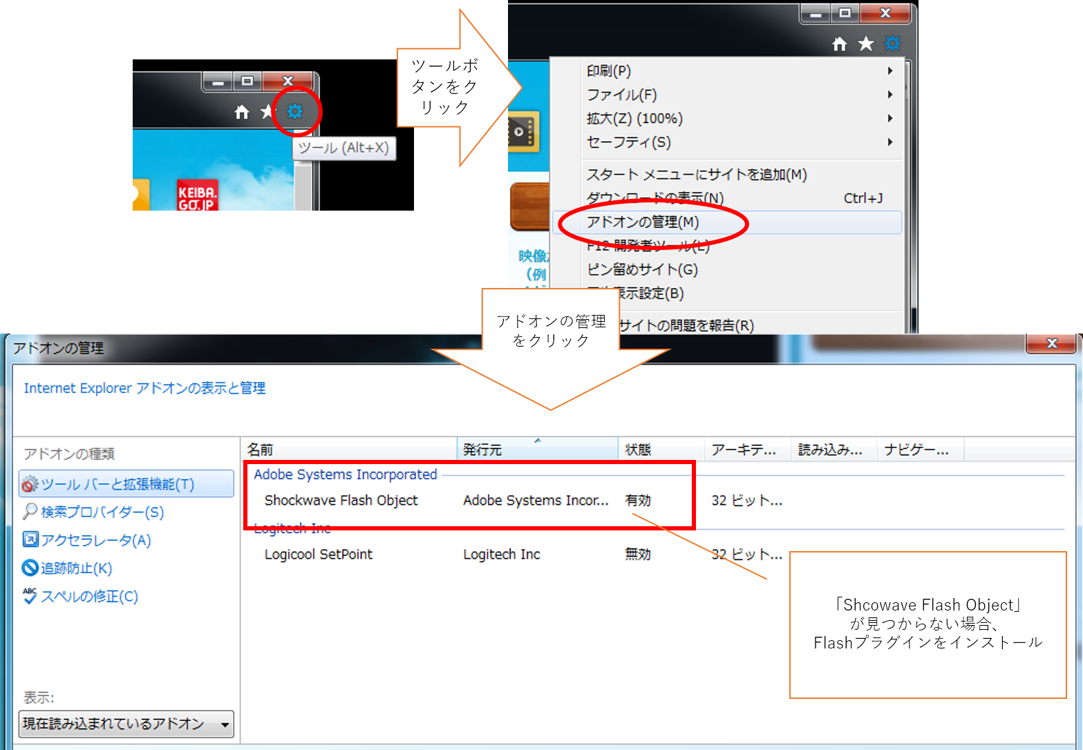Open 追跡防止(K) tracking protection category
Viewport: 1083px width, 750px height.
point(76,568)
